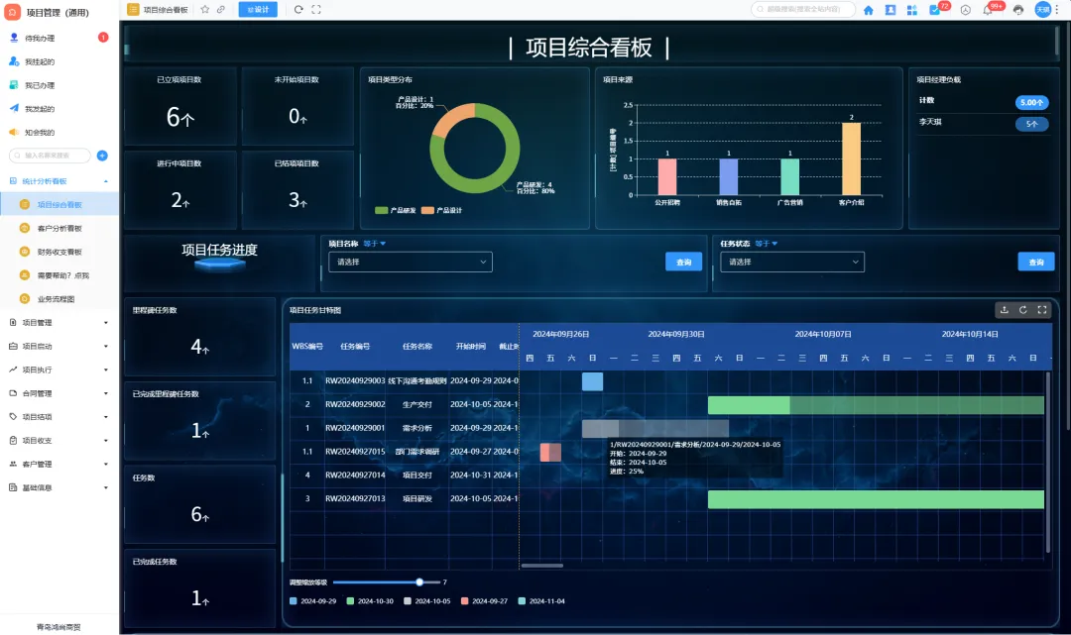
Task: Open customer service headset icon
Action: point(1017,10)
